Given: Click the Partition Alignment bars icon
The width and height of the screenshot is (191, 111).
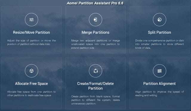Looking at the screenshot, I should pos(159,71).
